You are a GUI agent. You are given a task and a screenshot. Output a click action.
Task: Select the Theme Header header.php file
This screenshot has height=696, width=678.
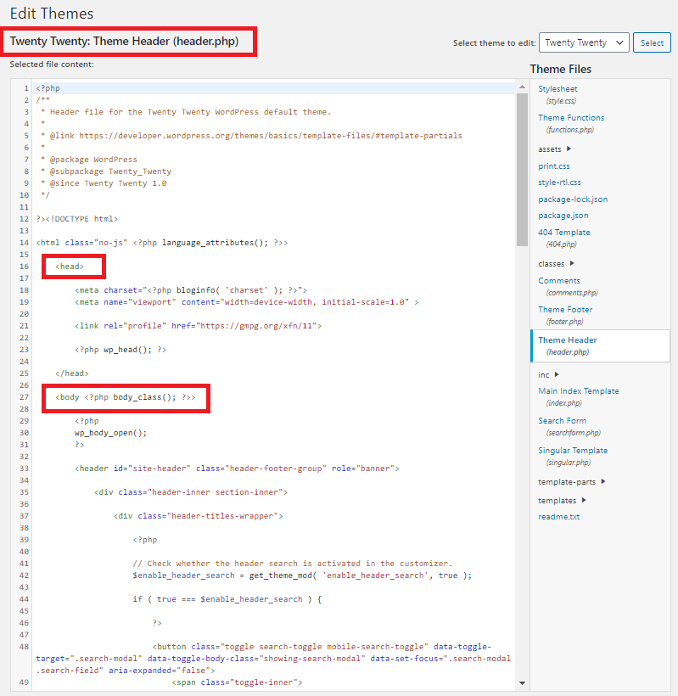600,345
